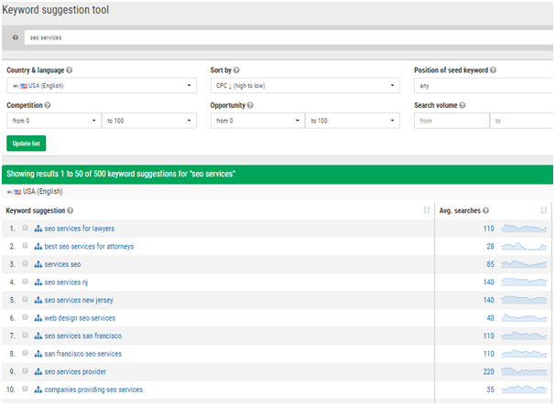Click help icon next to Keyword suggestion header

(x=71, y=210)
